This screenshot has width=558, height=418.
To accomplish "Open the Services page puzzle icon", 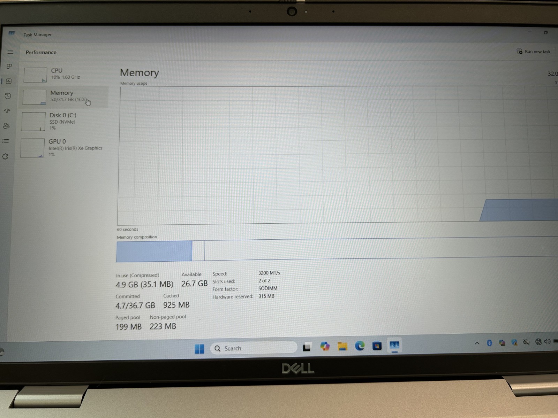I will (x=5, y=156).
